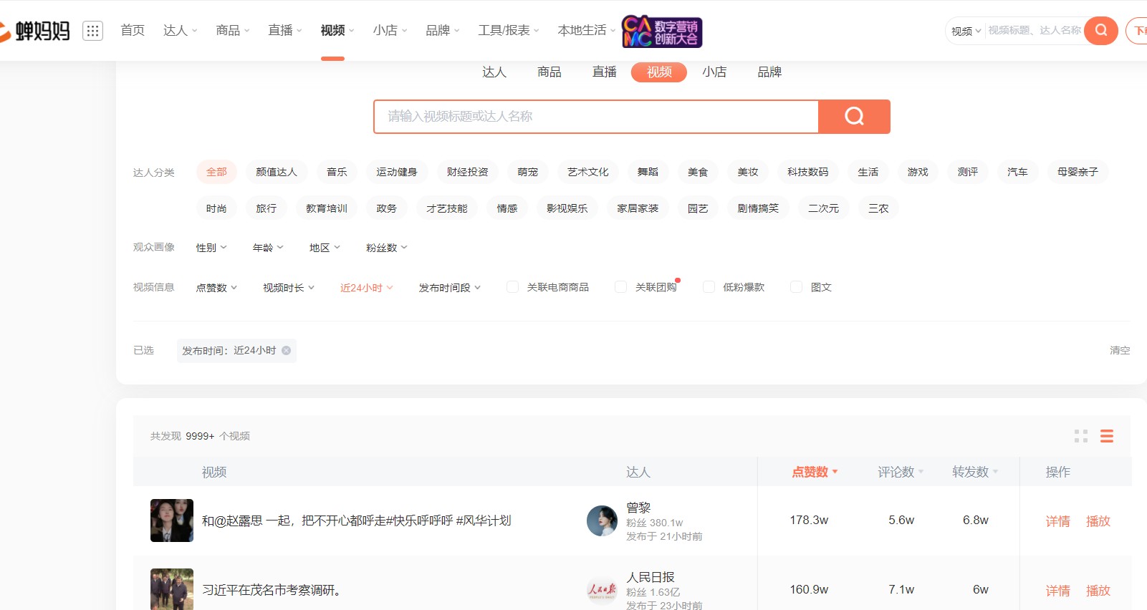Click the 蝉妈妈 logo
Screen dimensions: 1147x610
pos(36,31)
